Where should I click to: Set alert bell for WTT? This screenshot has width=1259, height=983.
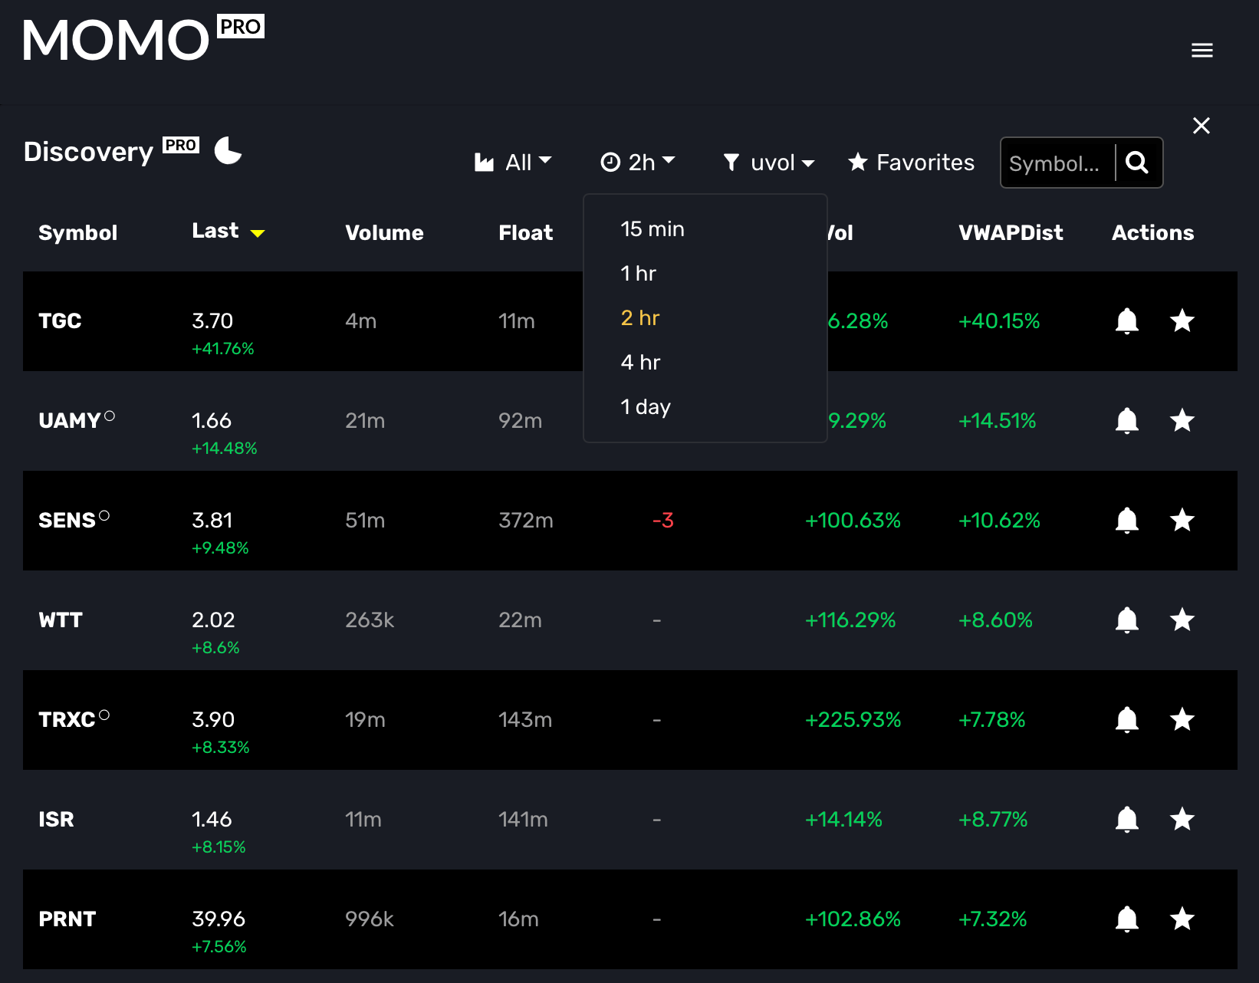(x=1127, y=620)
